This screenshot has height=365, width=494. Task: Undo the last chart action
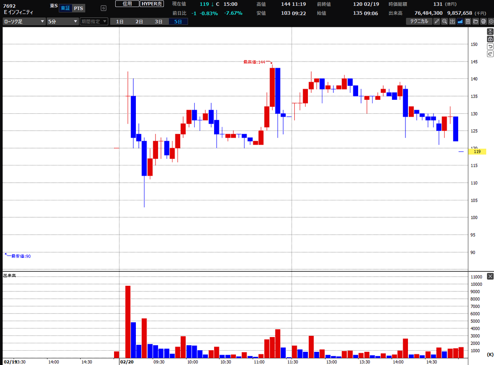(490, 46)
